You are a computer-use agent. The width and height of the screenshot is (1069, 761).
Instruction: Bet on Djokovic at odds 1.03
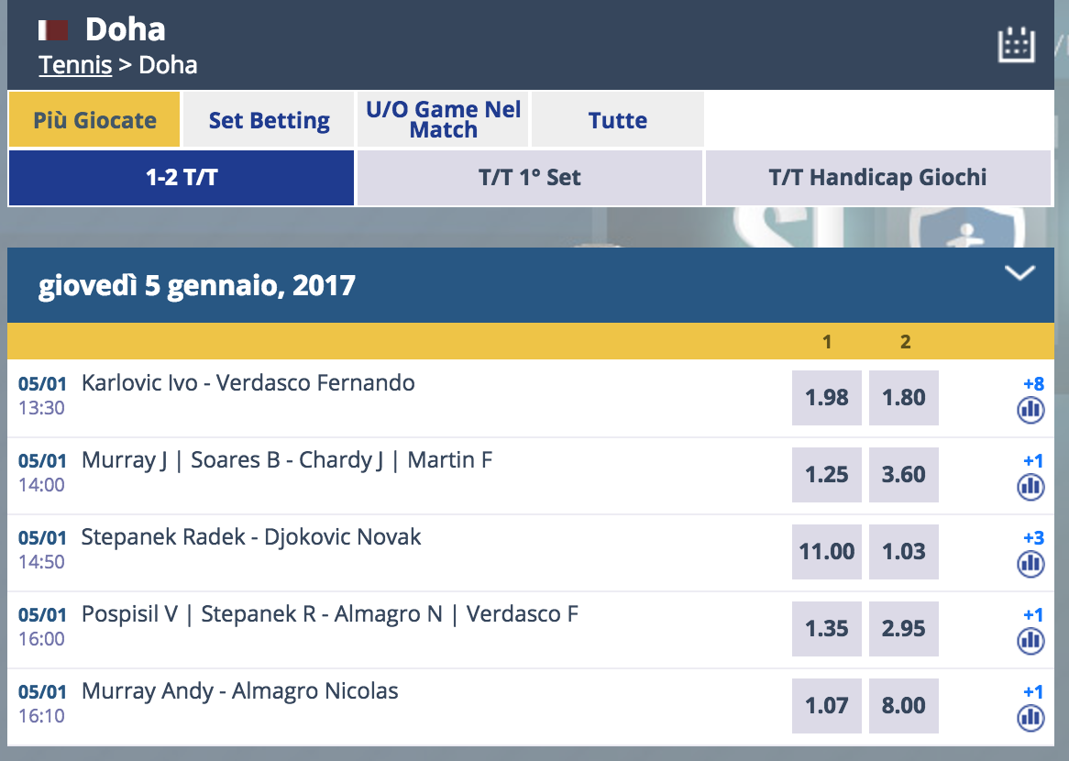tap(904, 552)
